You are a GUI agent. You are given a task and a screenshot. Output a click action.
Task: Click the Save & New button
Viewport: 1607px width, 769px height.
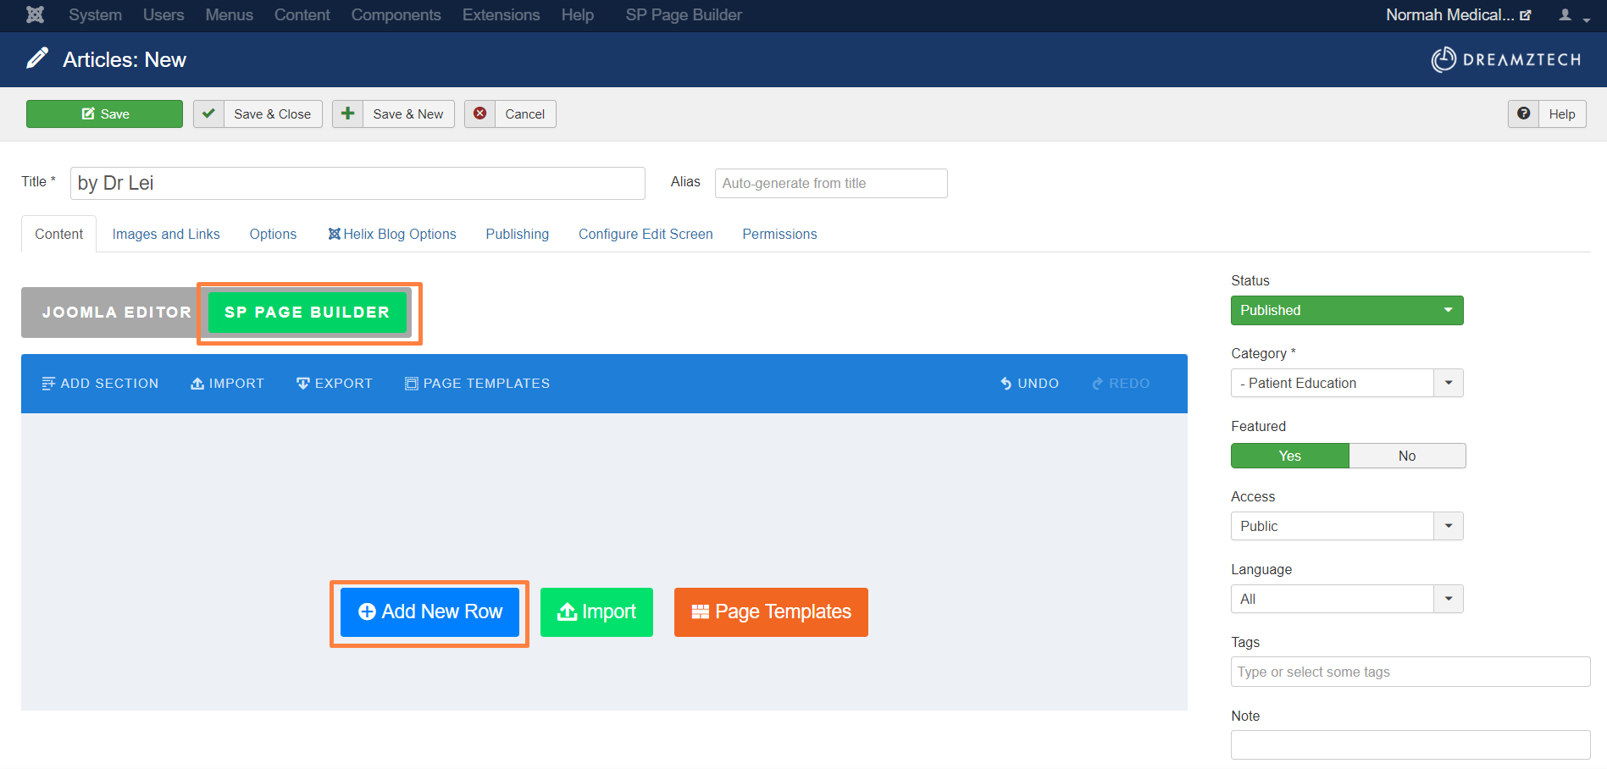point(393,113)
